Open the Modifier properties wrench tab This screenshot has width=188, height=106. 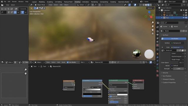point(157,57)
